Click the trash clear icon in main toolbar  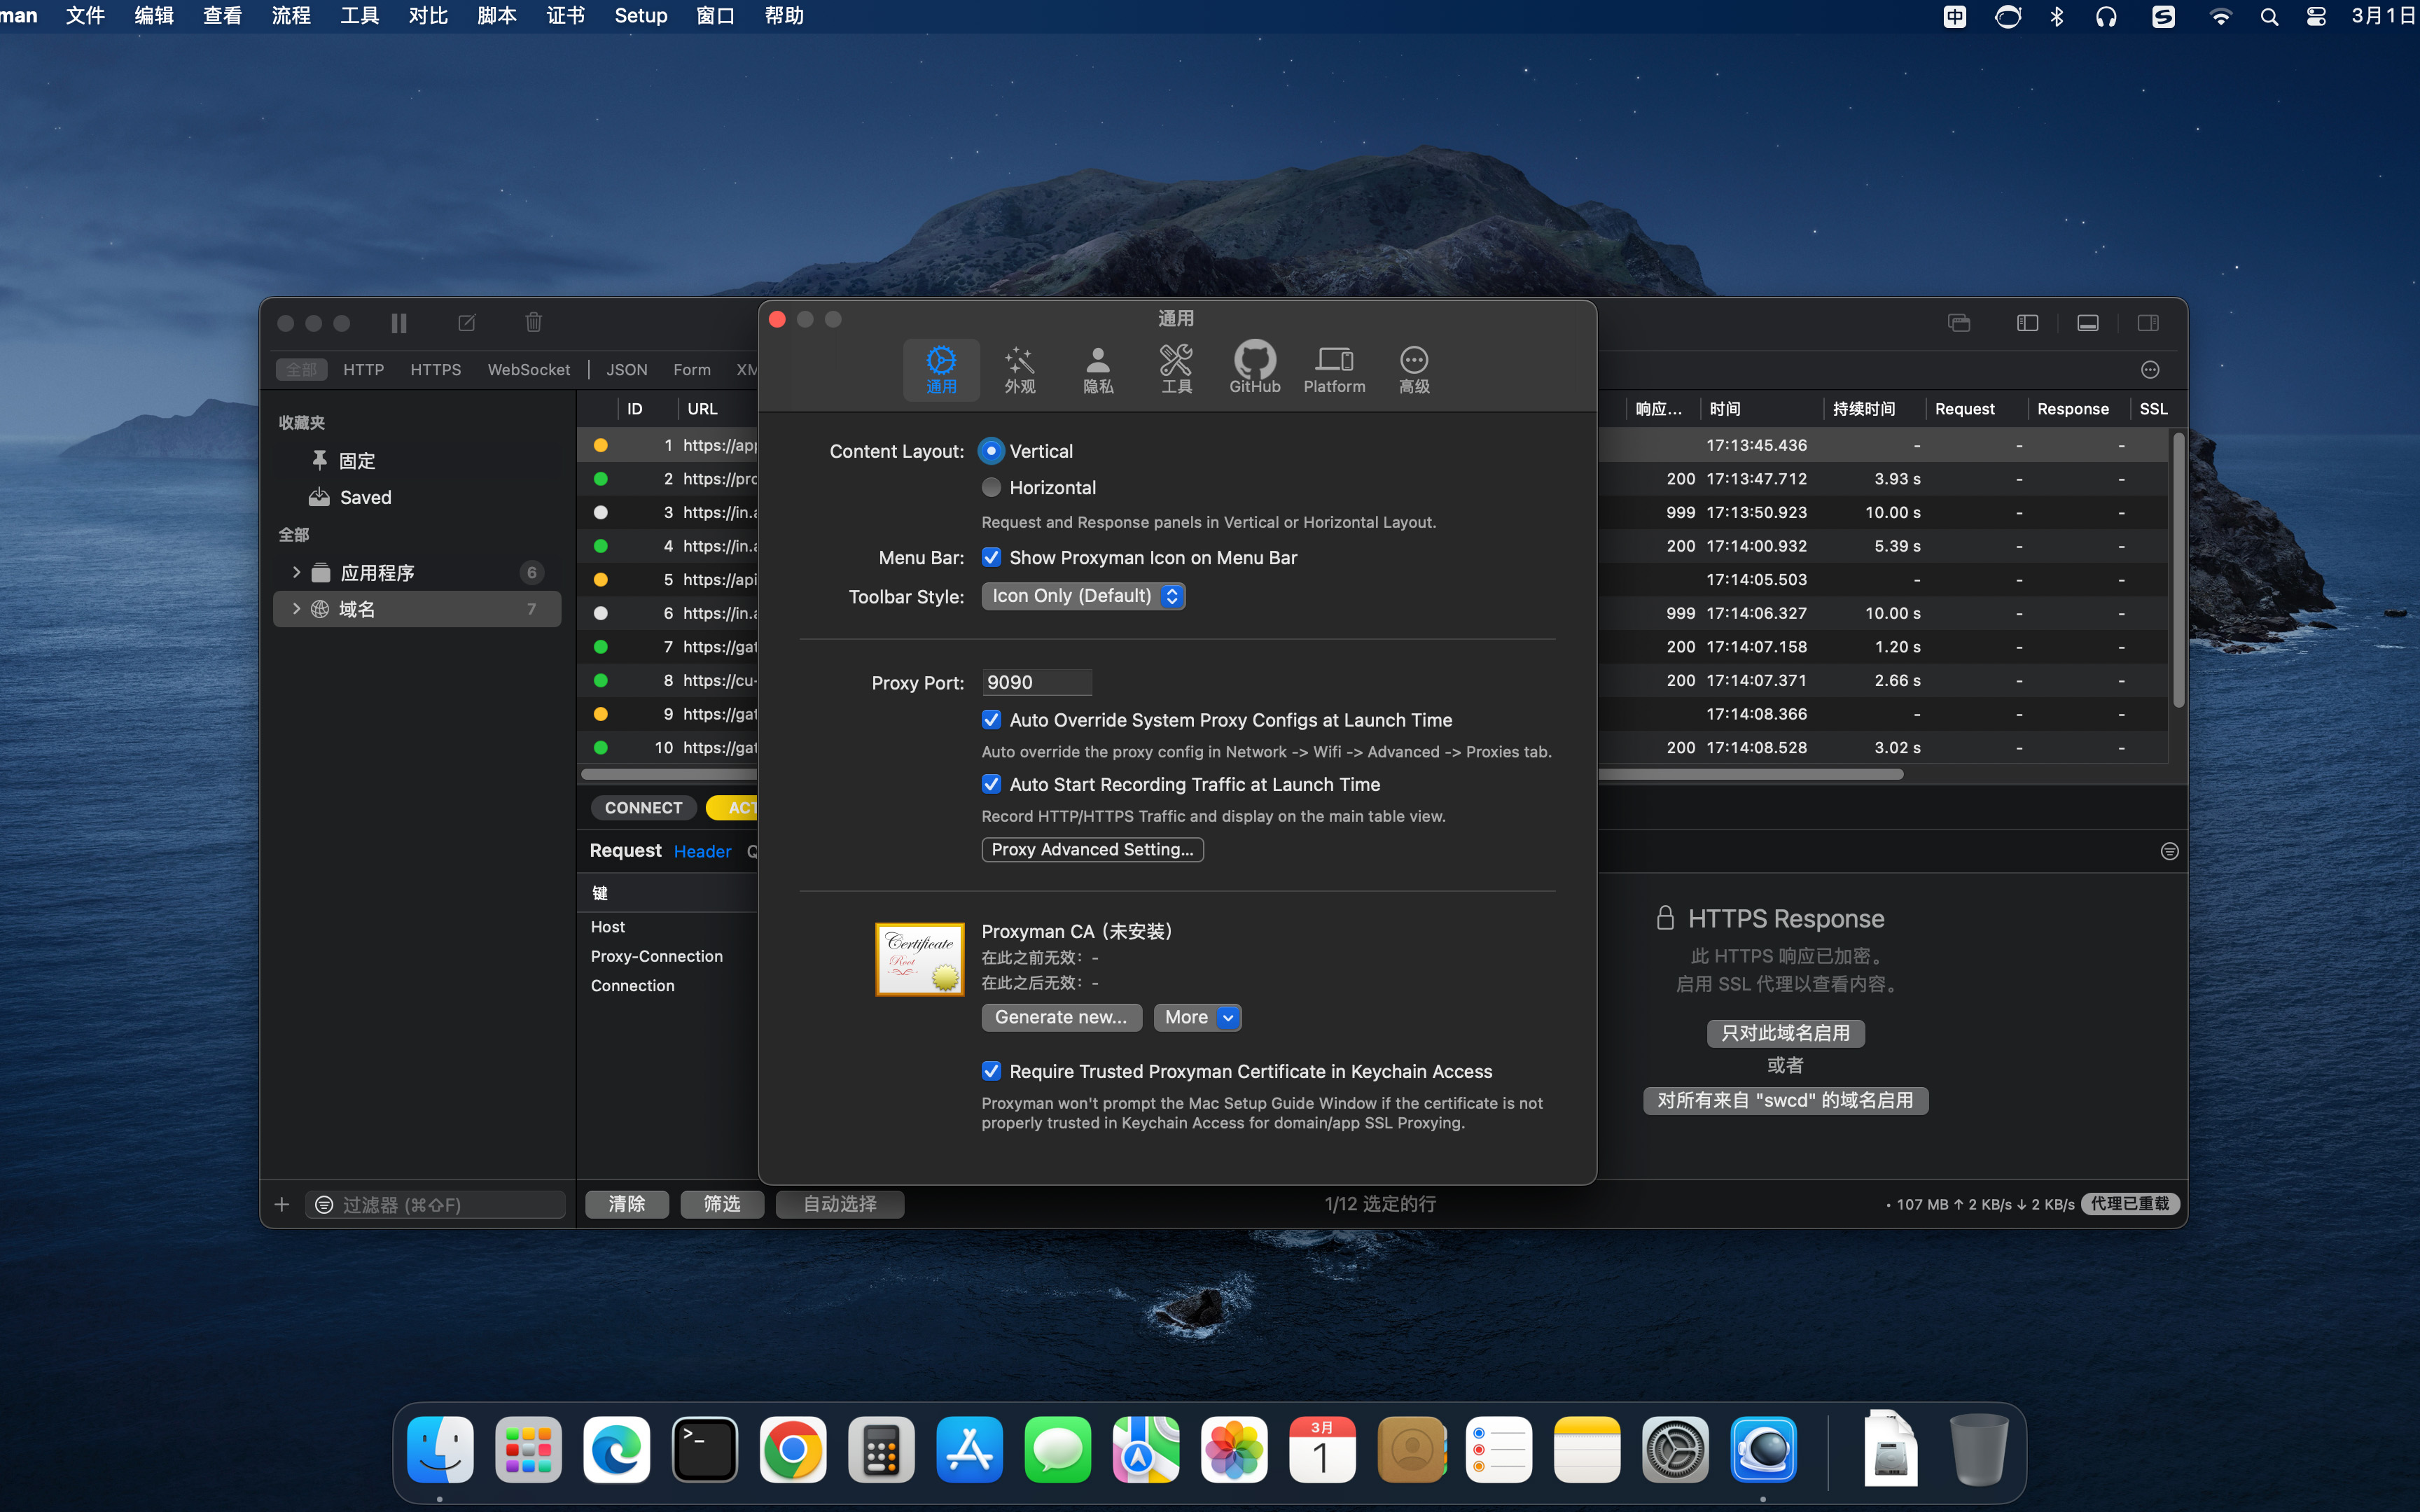[x=534, y=322]
